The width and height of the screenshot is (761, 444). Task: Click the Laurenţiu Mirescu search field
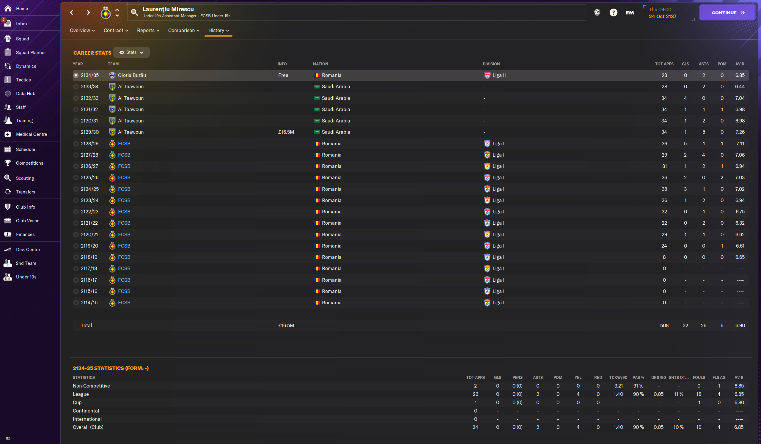point(356,12)
